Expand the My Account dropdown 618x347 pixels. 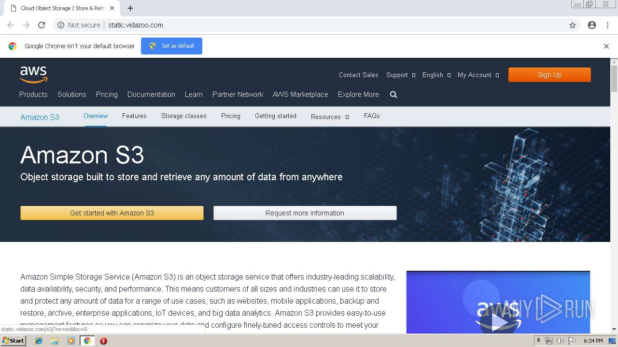(x=478, y=75)
